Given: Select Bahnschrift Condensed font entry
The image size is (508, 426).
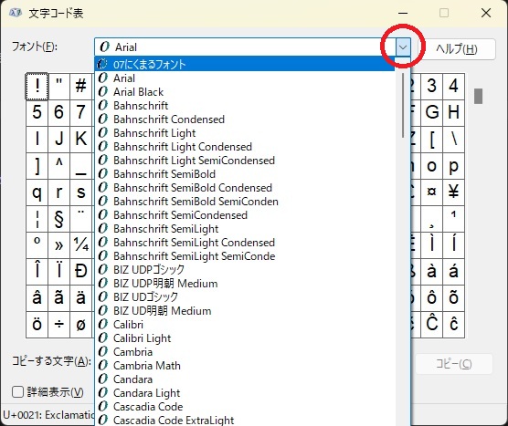Looking at the screenshot, I should [x=245, y=119].
